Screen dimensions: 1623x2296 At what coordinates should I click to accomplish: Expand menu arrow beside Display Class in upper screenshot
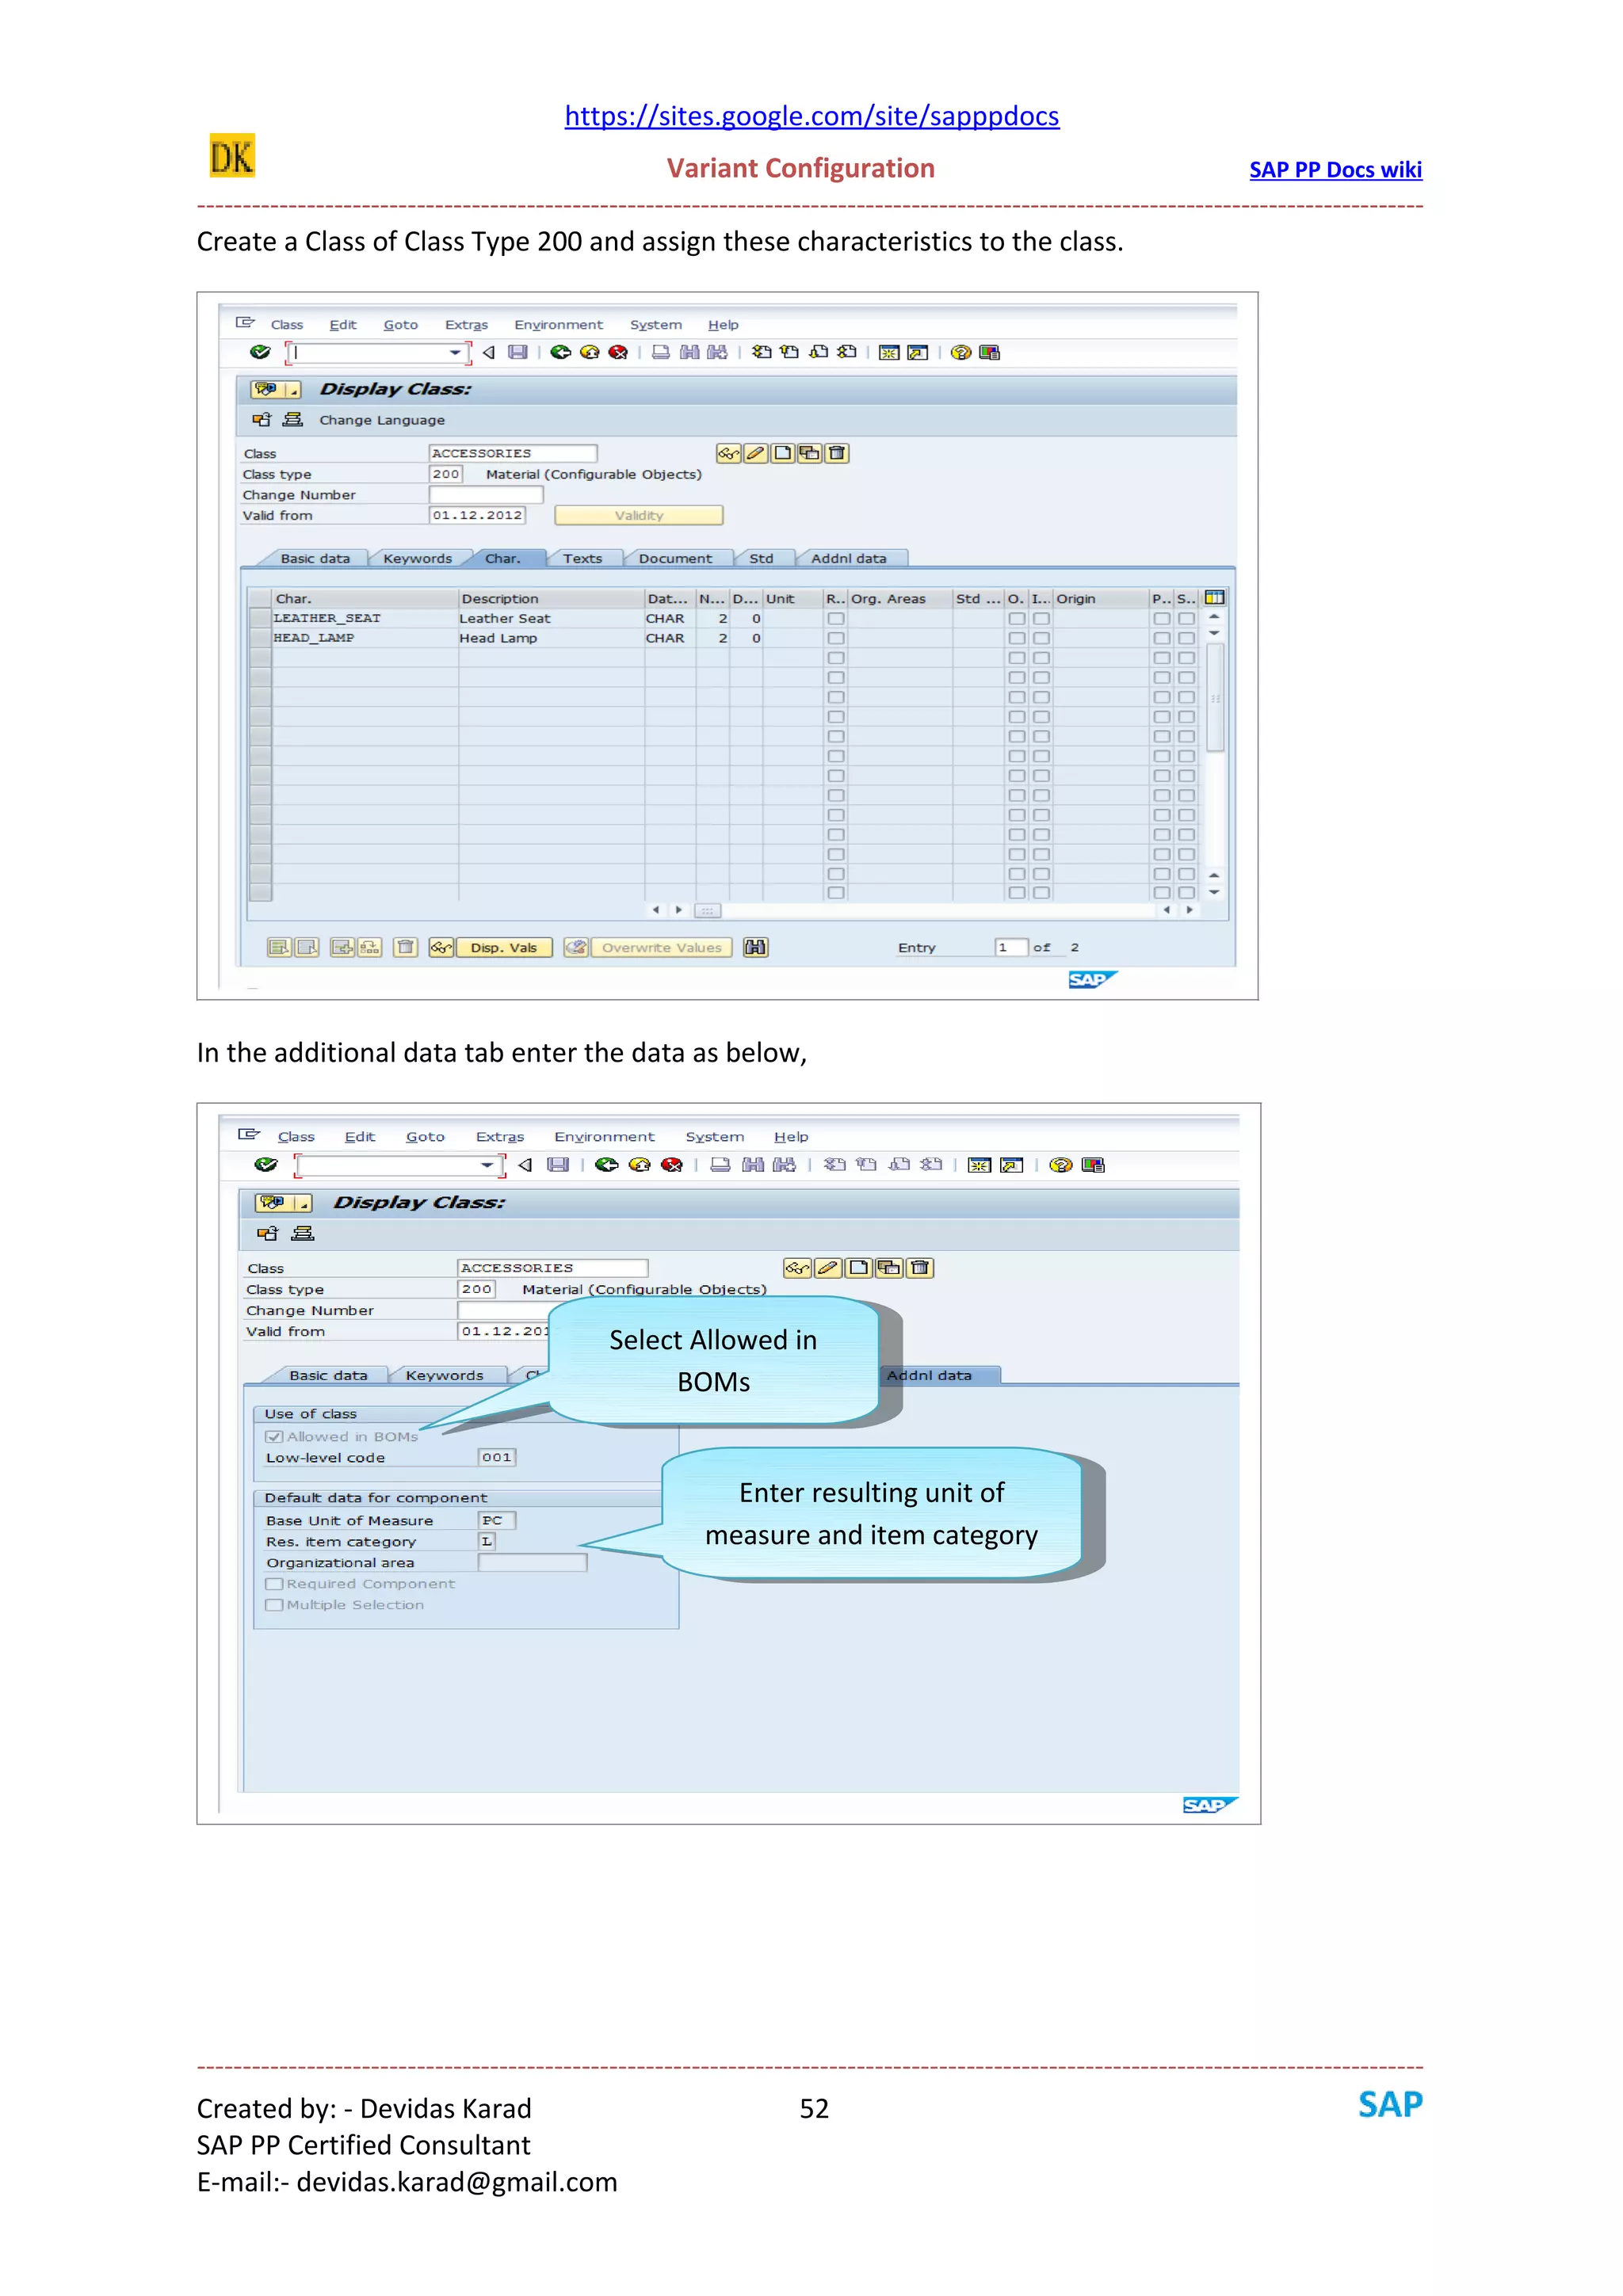tap(293, 390)
